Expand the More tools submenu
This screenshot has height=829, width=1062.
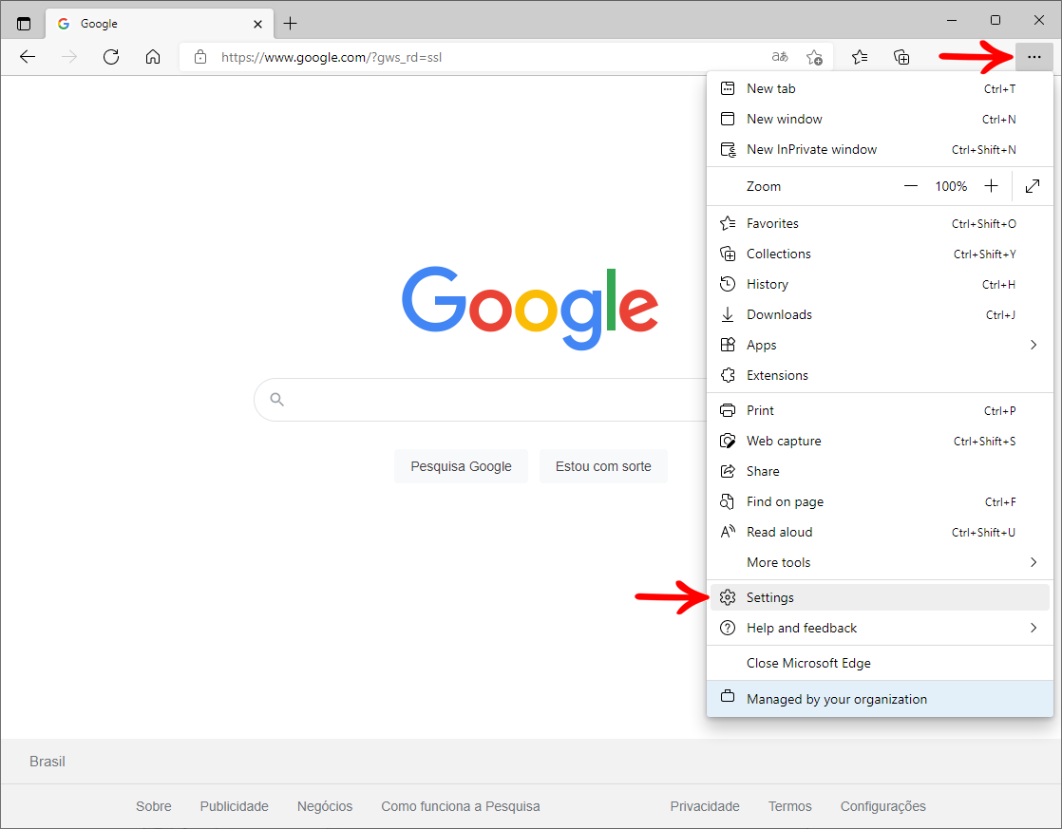[879, 563]
